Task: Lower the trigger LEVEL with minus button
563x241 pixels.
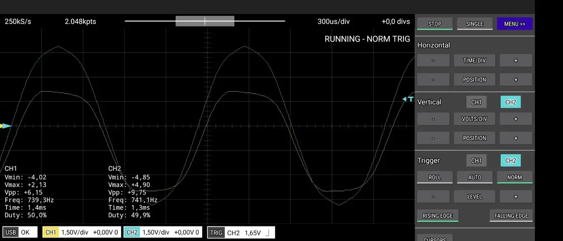Action: click(x=433, y=197)
